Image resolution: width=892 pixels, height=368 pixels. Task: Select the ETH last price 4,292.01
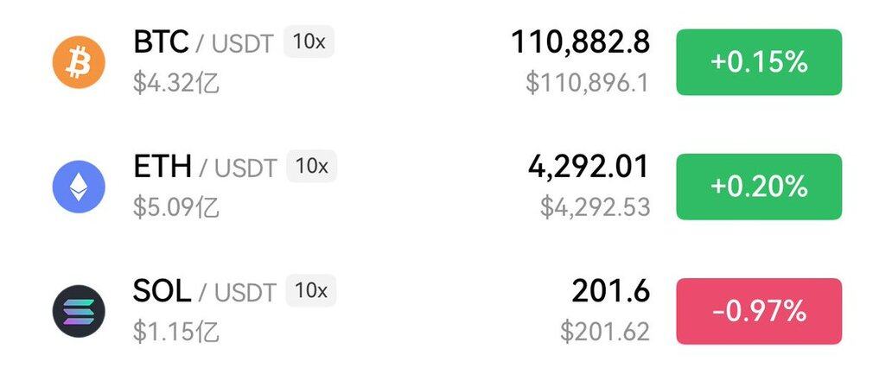[x=589, y=167]
